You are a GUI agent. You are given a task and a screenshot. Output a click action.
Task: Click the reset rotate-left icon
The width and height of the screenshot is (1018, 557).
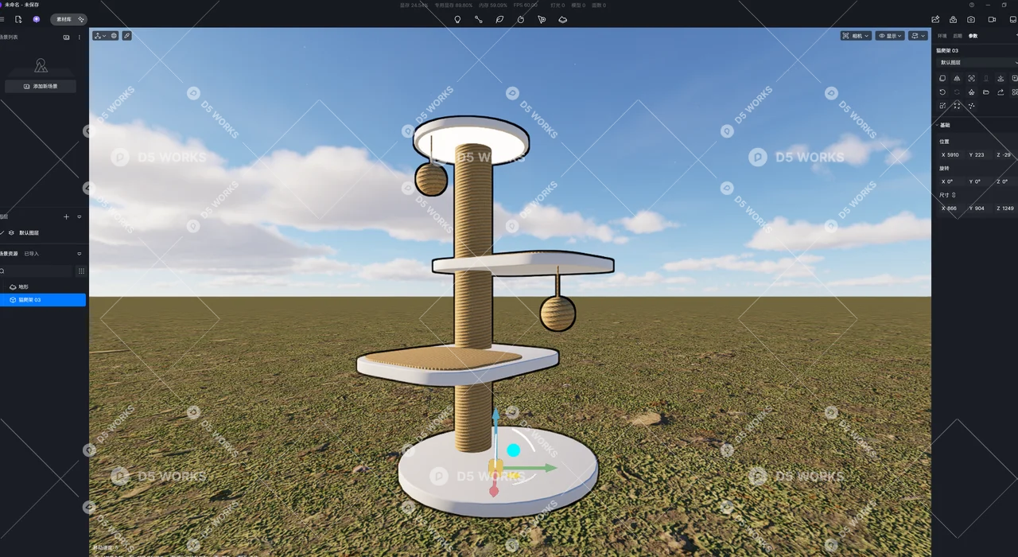tap(942, 92)
